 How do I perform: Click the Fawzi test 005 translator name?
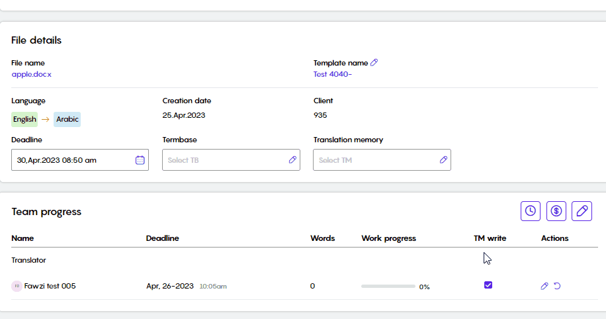pos(50,286)
